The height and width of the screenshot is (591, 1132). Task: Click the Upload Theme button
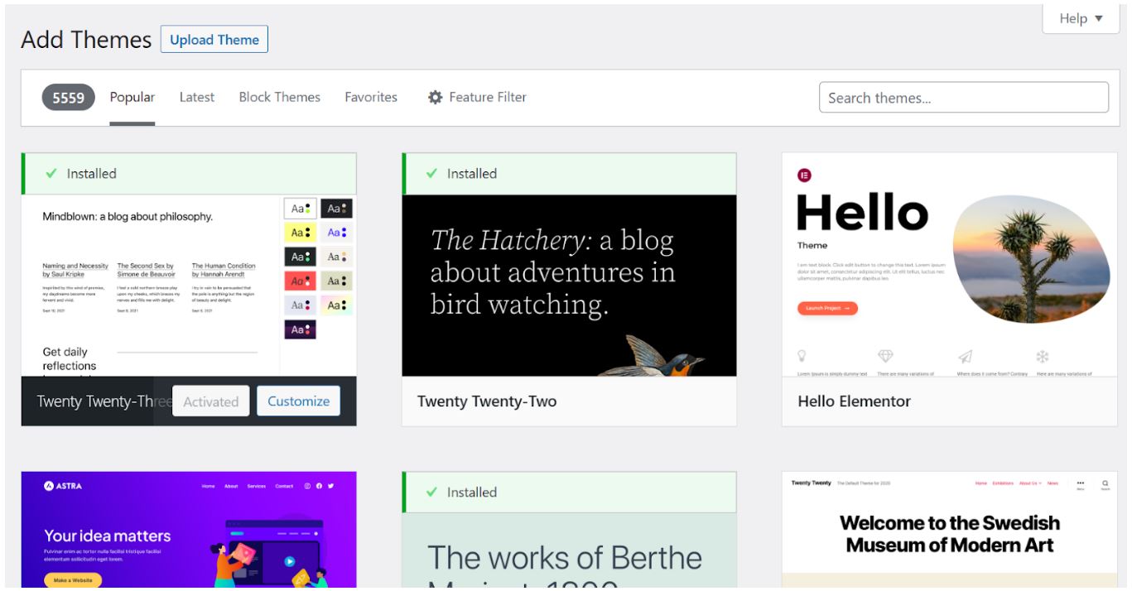(215, 40)
